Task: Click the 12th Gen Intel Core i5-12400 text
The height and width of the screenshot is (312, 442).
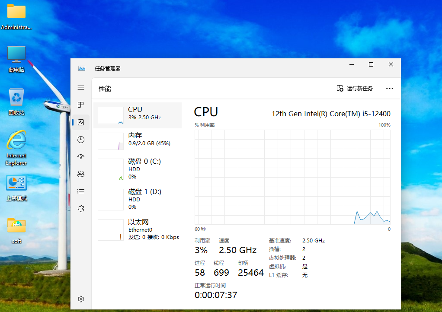Action: click(331, 114)
